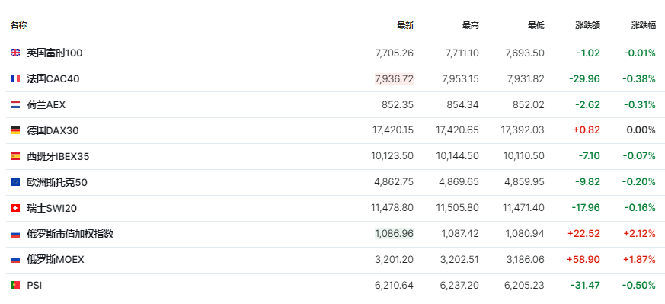This screenshot has height=304, width=665.
Task: Click the 最低 column header
Action: pyautogui.click(x=536, y=25)
